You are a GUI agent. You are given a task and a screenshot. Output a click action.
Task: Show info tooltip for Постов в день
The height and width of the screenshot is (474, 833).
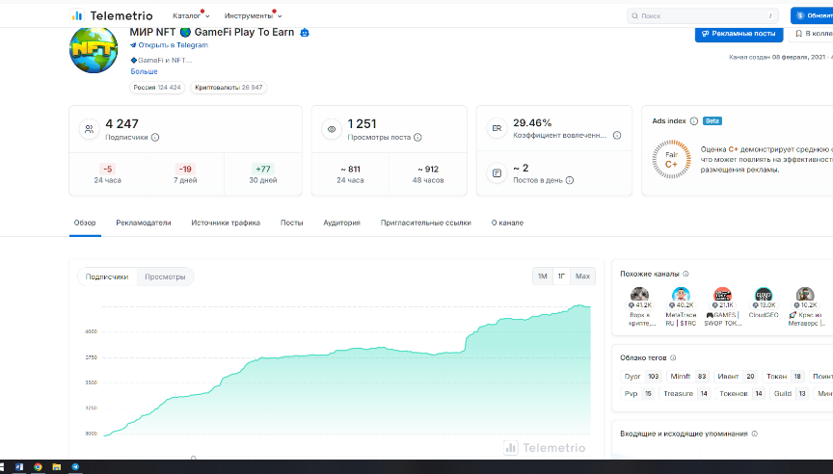(x=570, y=180)
